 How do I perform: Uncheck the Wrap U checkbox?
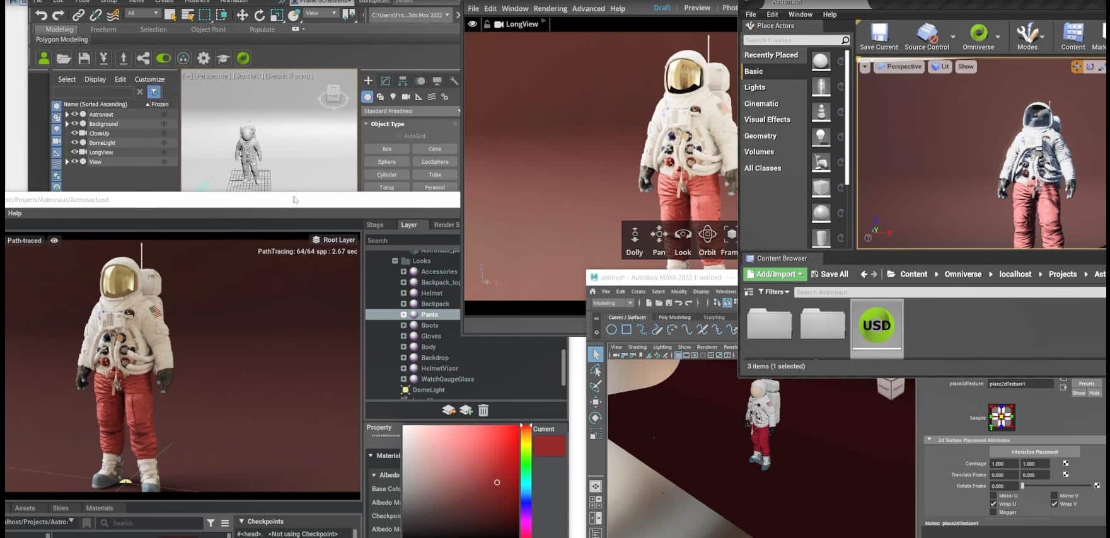point(993,504)
